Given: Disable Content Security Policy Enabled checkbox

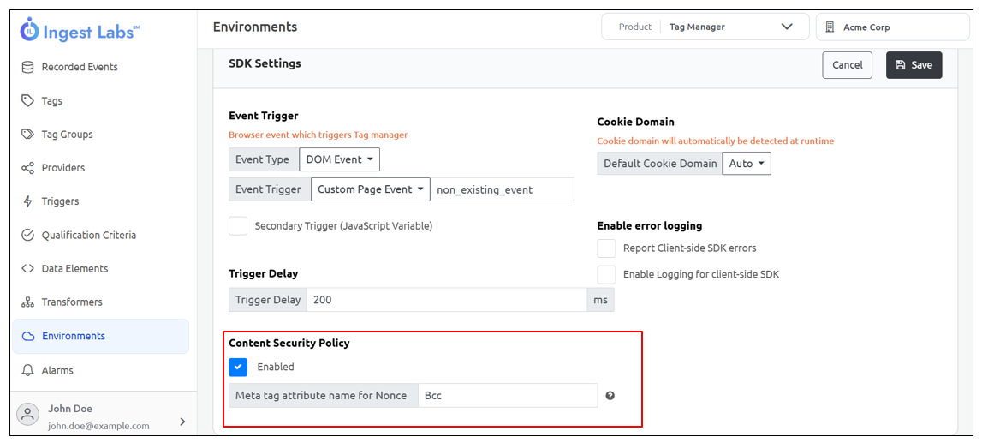Looking at the screenshot, I should coord(238,367).
